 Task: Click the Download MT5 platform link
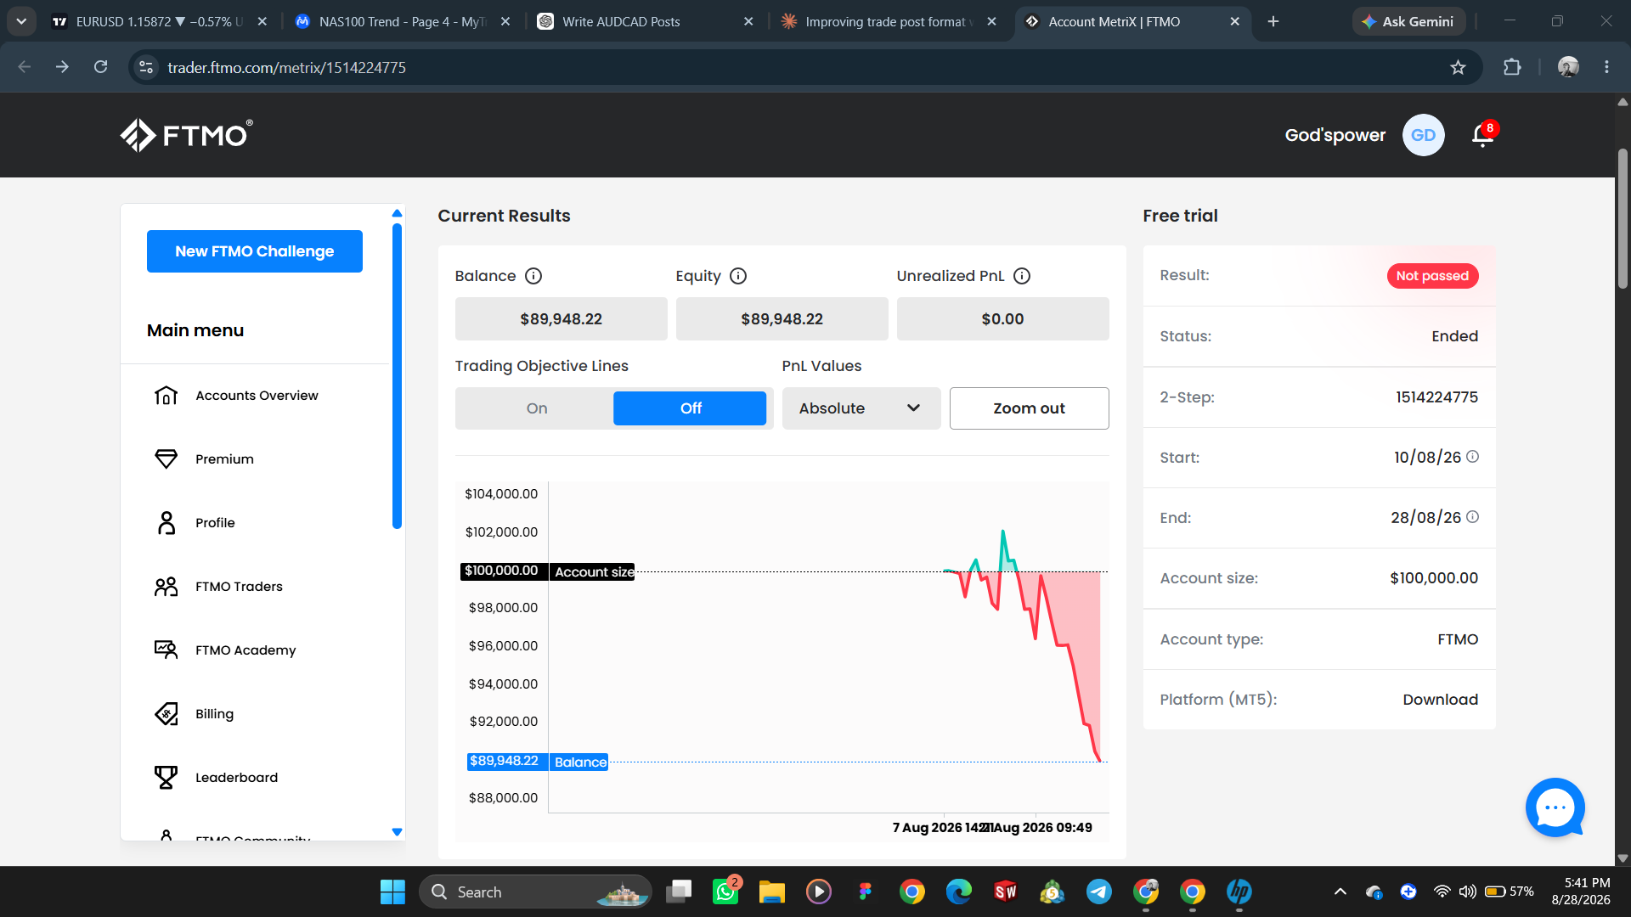click(x=1440, y=700)
